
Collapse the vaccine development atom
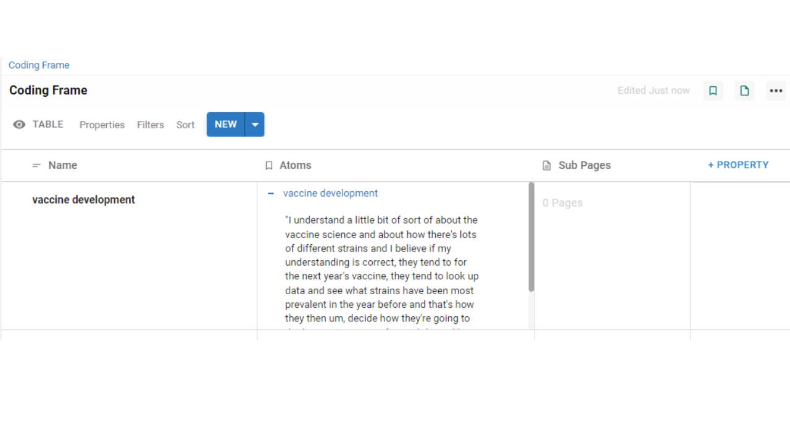pos(270,194)
